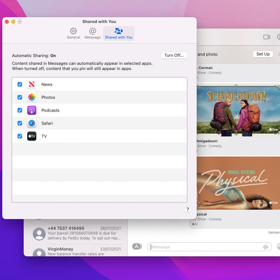Toggle the TV checkbox
Screen dimensions: 280x280
[20, 136]
